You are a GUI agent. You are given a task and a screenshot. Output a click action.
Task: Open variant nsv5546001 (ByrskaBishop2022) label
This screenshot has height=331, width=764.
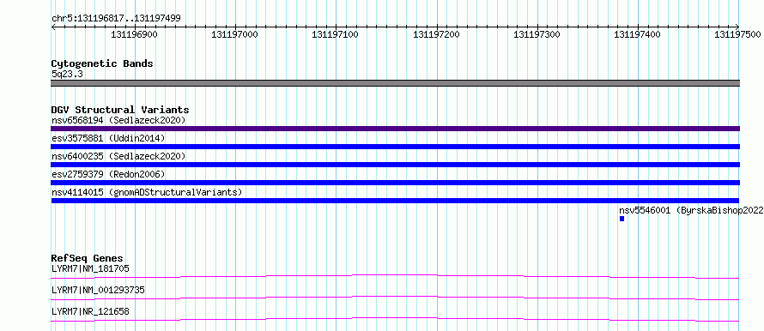(x=691, y=210)
